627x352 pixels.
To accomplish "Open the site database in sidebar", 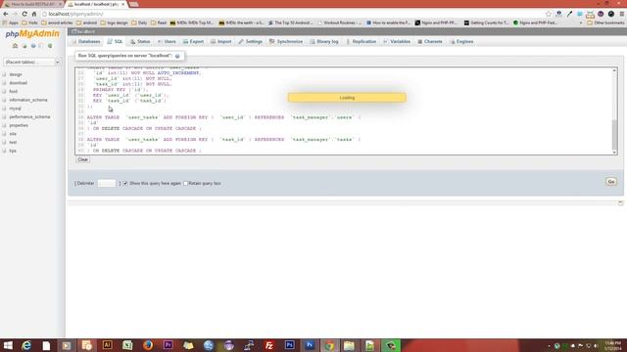I will point(13,134).
